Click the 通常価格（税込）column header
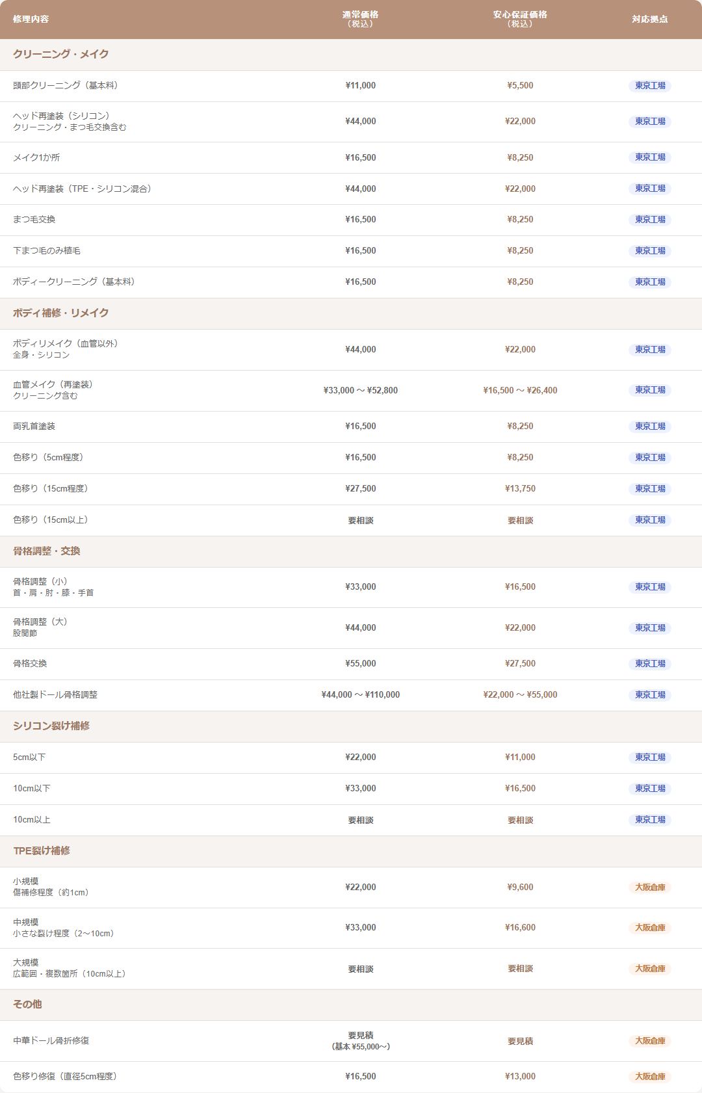 point(361,20)
